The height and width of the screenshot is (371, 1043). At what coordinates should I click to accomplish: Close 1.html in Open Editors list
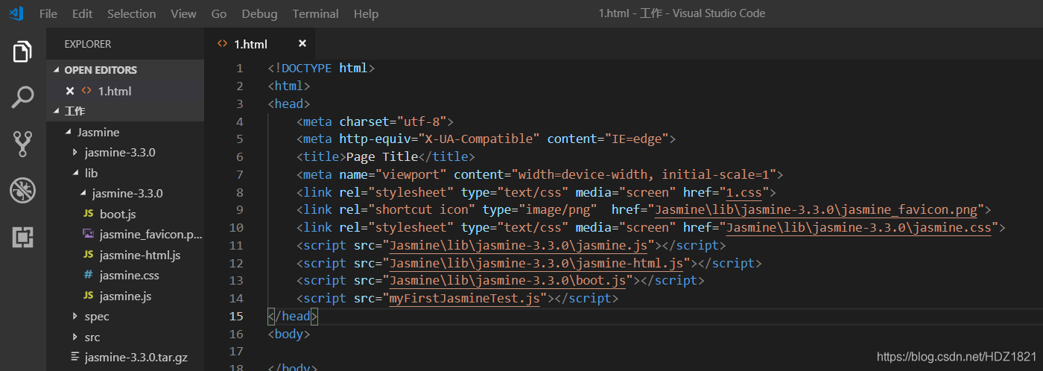pos(70,91)
